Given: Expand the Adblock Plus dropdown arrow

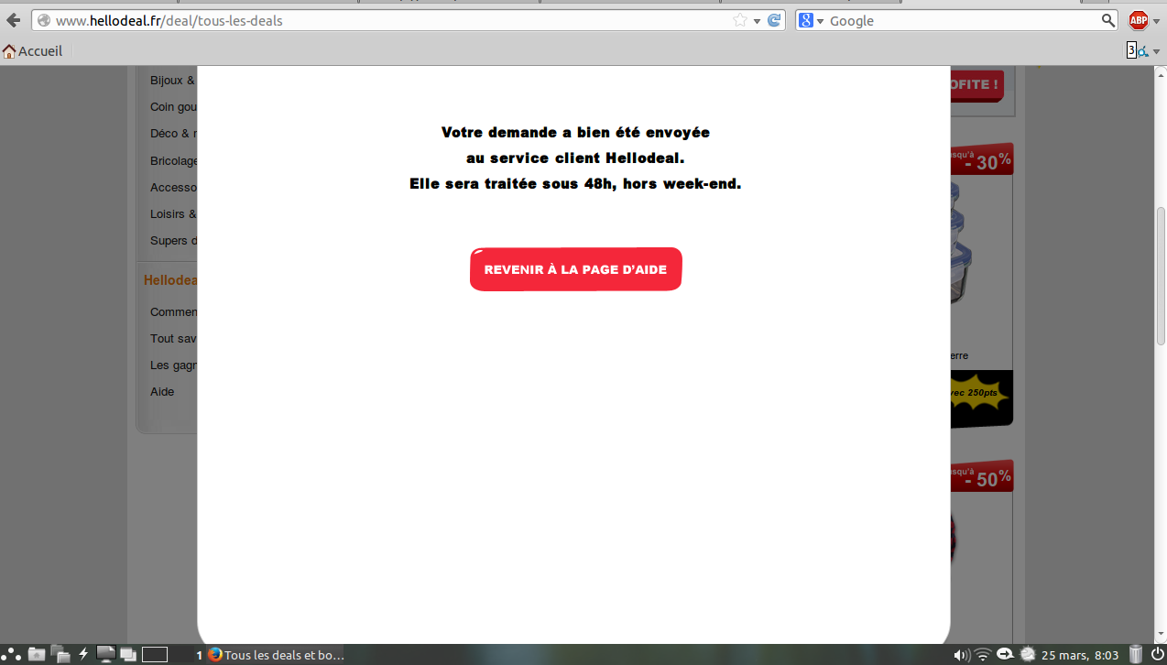Looking at the screenshot, I should [1156, 21].
